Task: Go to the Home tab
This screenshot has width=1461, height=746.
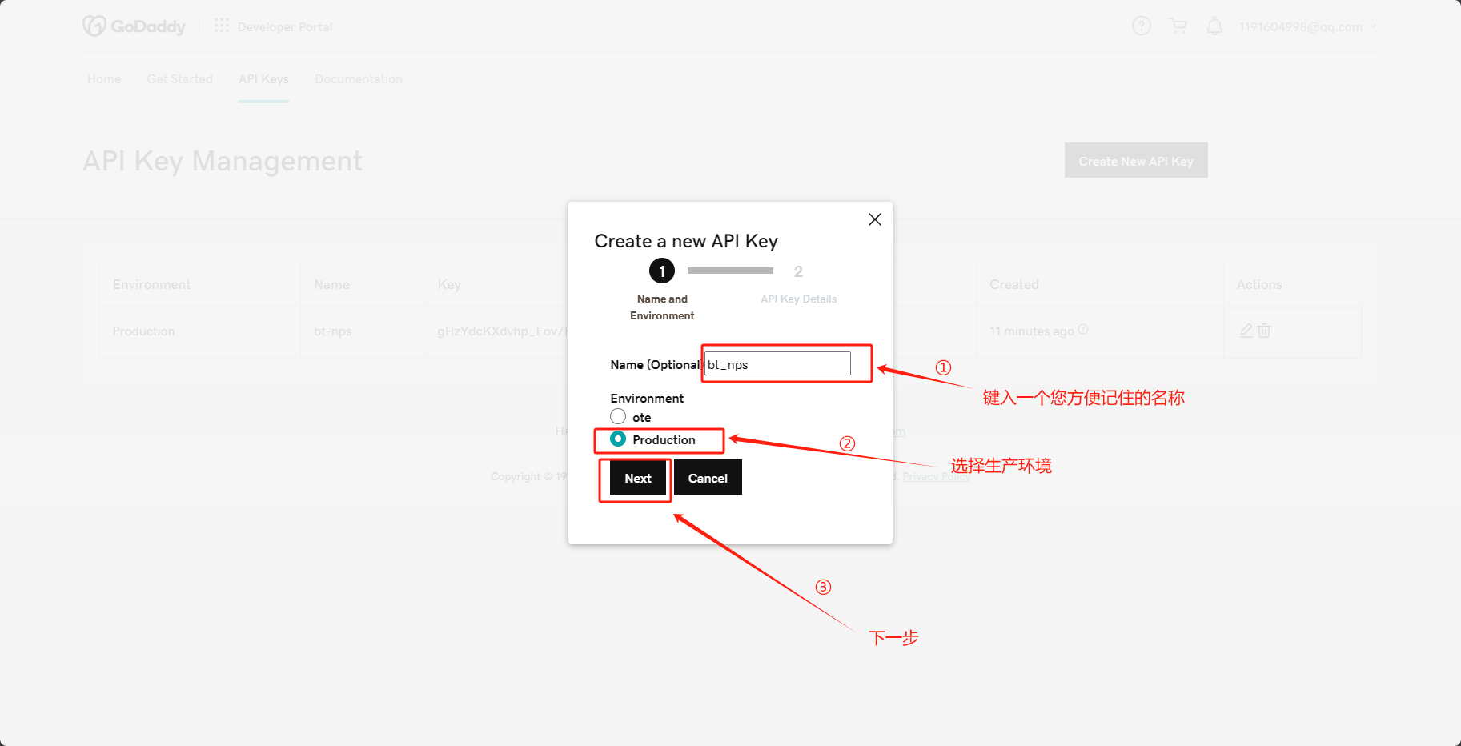Action: pos(104,78)
